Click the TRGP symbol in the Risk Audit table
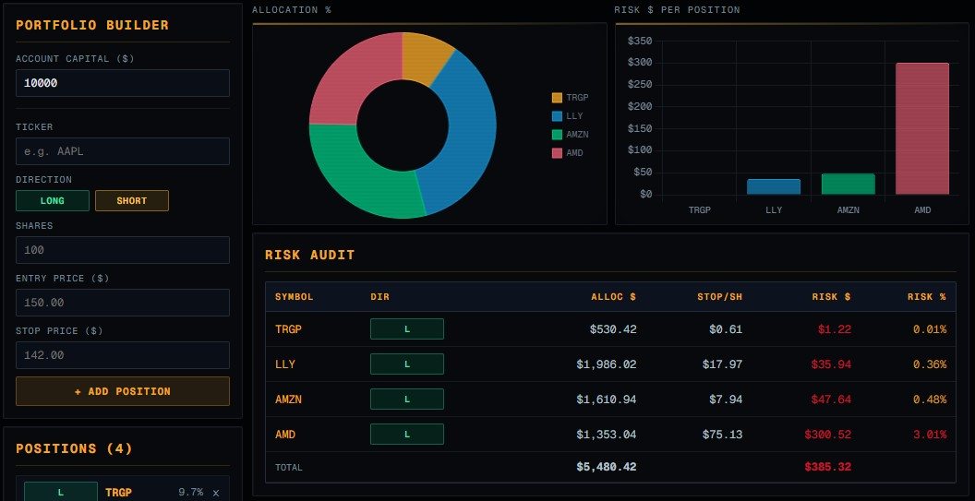975x501 pixels. (288, 329)
